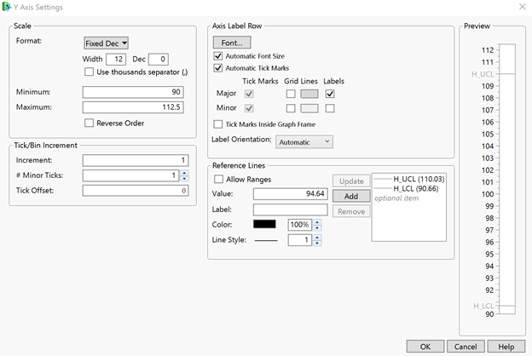This screenshot has height=356, width=532.
Task: Select H_UCL (110.03) in reference list
Action: point(409,179)
